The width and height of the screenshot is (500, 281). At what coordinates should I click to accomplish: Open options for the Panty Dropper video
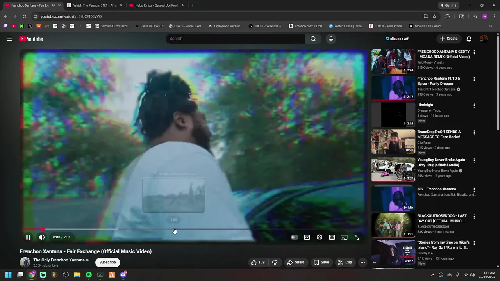pyautogui.click(x=474, y=79)
